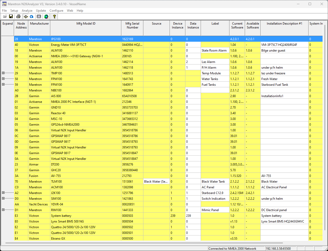Click the Source column header

coord(157,28)
